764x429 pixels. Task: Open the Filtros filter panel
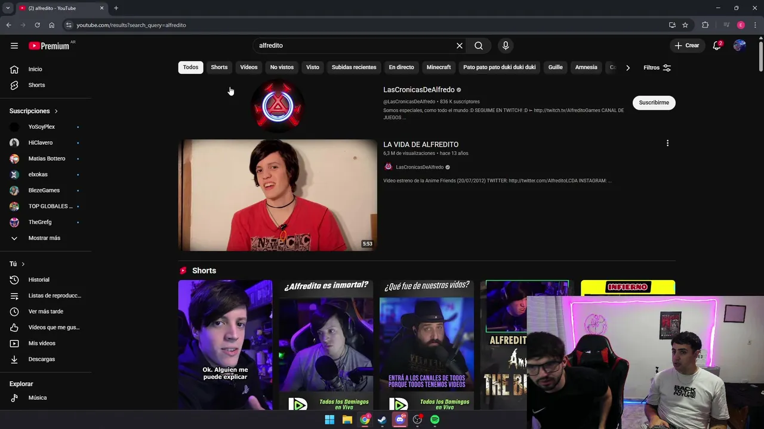tap(657, 67)
